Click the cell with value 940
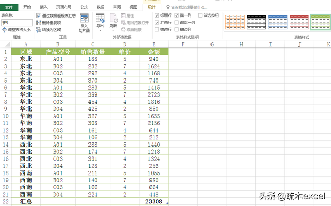The height and width of the screenshot is (206, 331). [x=154, y=59]
